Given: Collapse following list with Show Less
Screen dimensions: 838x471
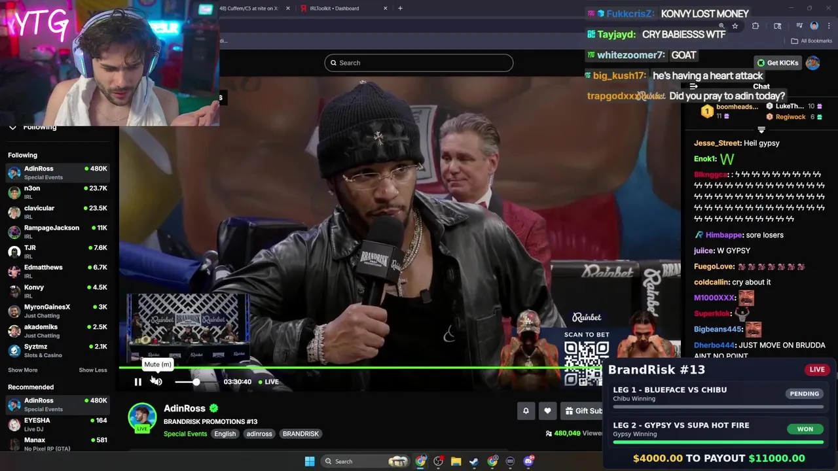Looking at the screenshot, I should pyautogui.click(x=93, y=370).
